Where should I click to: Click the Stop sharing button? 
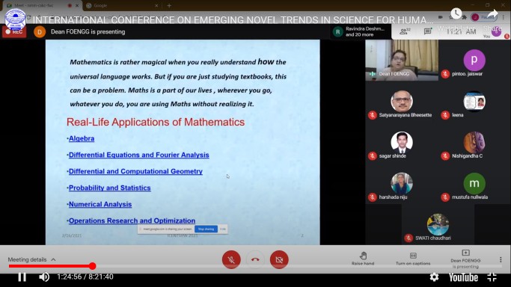[206, 229]
